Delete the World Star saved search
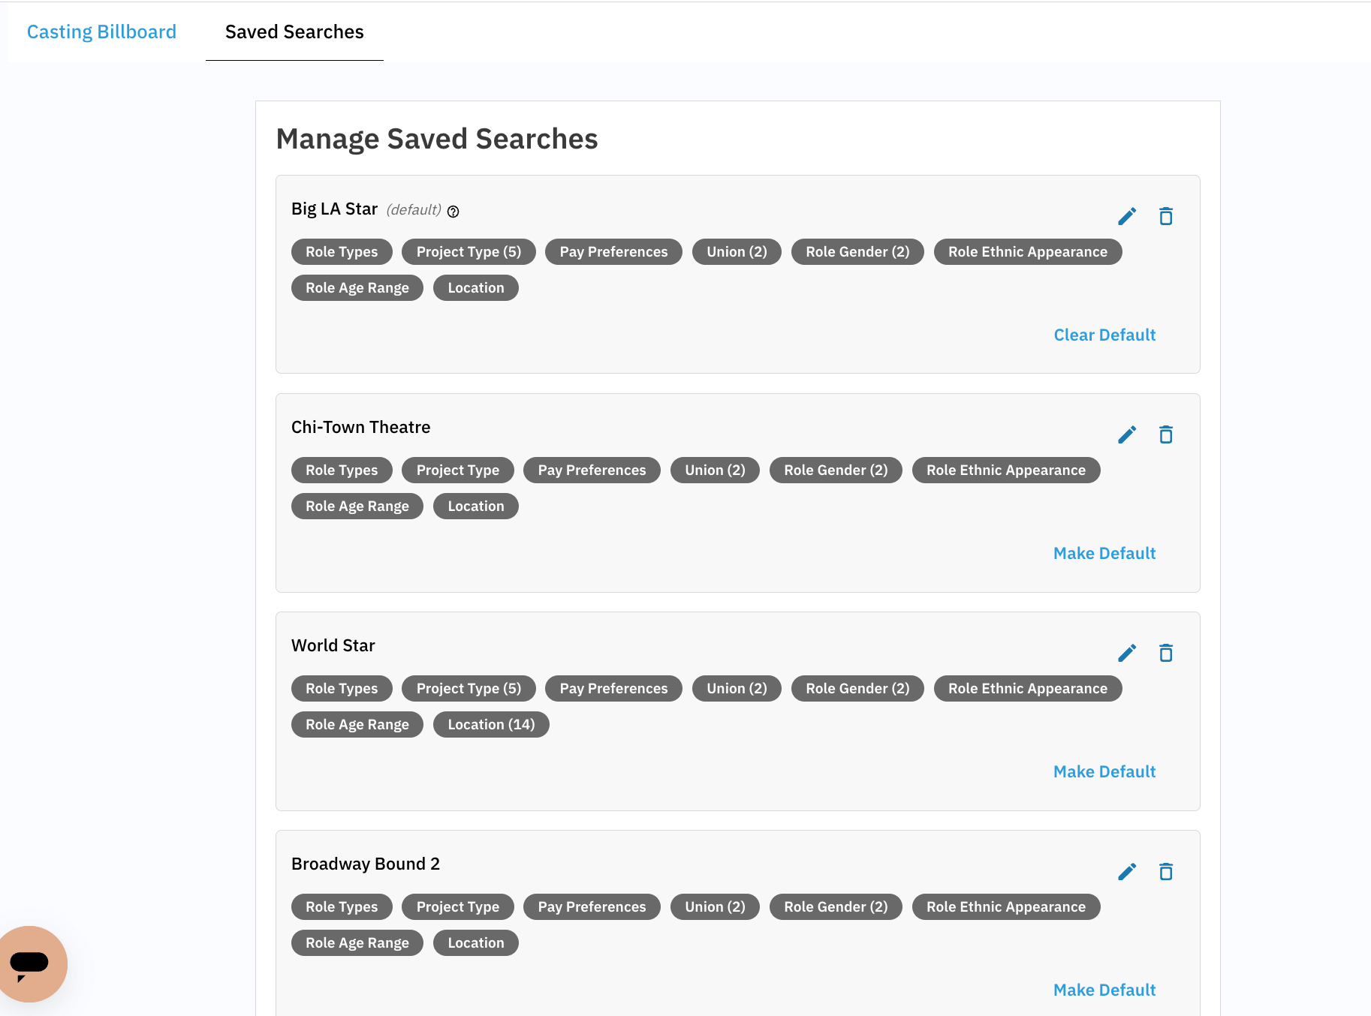Screen dimensions: 1371x1016 point(1166,652)
